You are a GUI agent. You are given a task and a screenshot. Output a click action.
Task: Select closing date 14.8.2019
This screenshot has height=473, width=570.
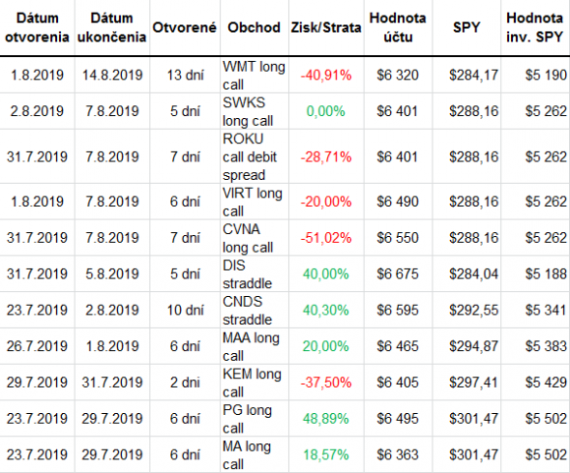[x=112, y=76]
